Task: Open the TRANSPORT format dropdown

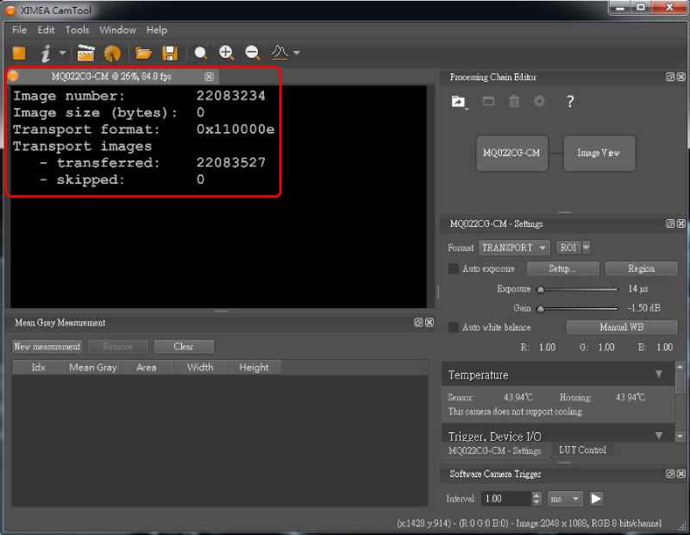Action: 514,248
